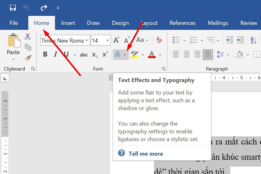Toggle Italic formatting
Screen dimensions: 261x174
[56, 54]
